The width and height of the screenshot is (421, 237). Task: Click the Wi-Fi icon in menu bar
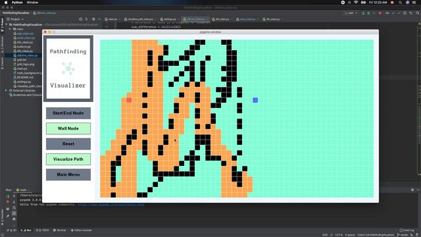(x=356, y=3)
